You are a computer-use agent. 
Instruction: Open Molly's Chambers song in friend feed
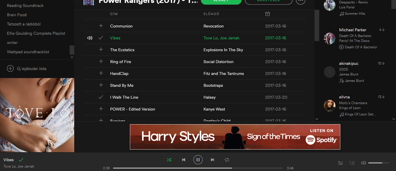pyautogui.click(x=353, y=103)
